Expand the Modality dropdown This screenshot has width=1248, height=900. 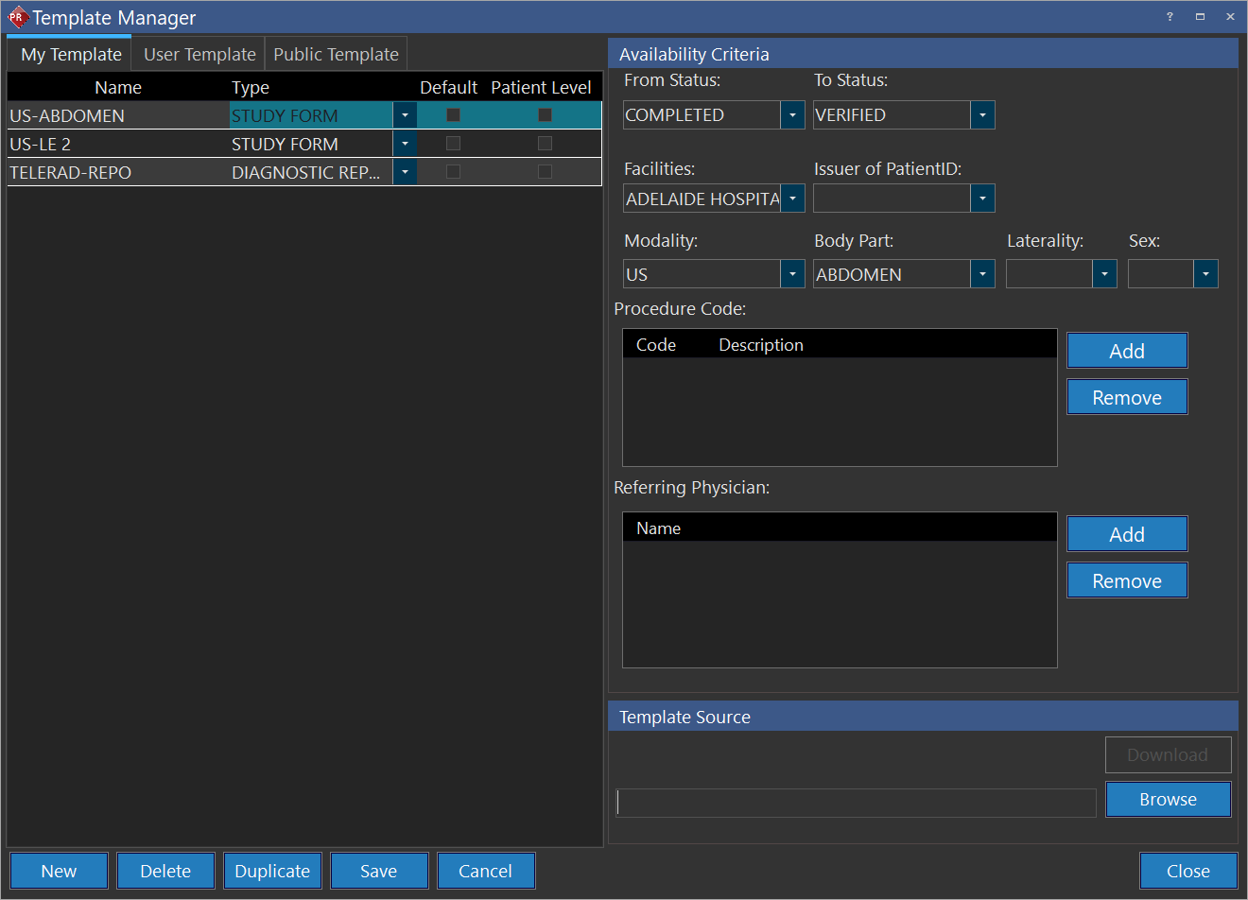coord(792,274)
